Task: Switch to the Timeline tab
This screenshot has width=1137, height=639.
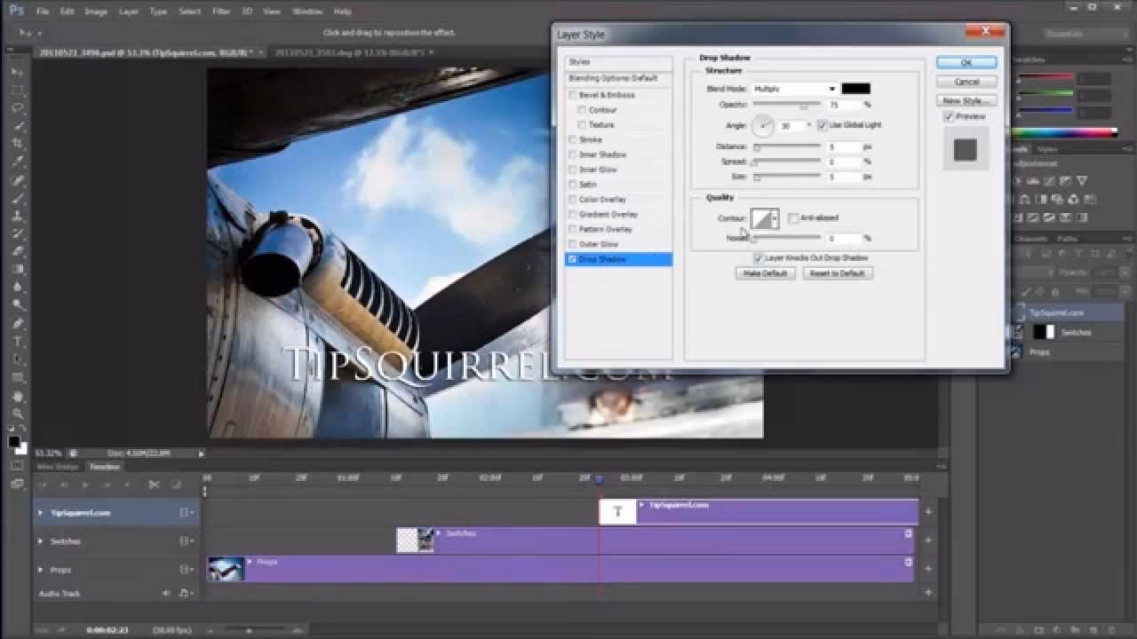Action: pos(103,466)
